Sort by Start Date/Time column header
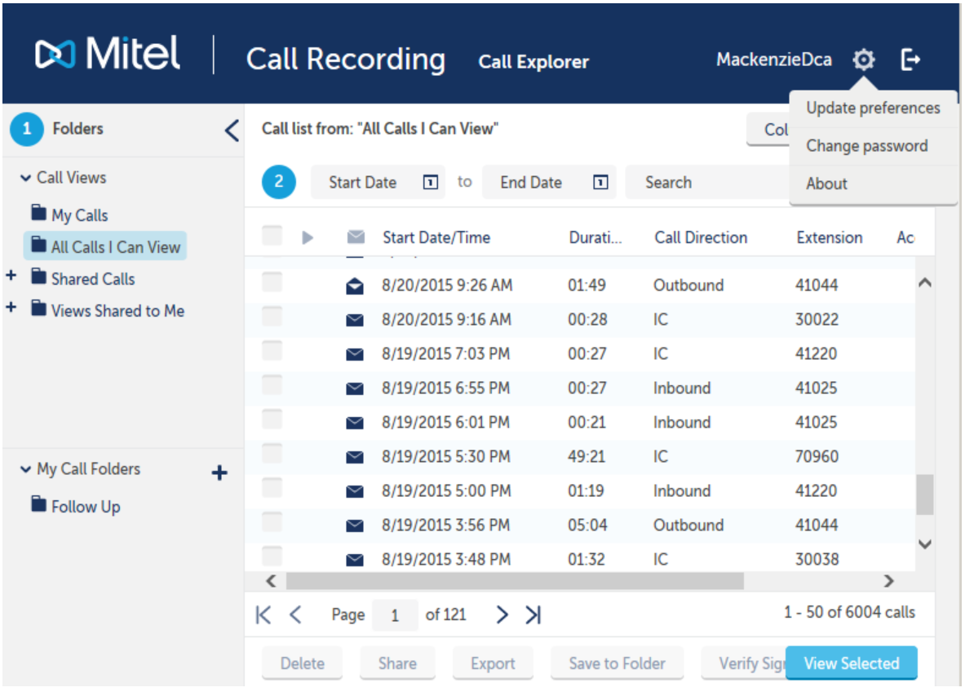Image resolution: width=965 pixels, height=692 pixels. (x=436, y=237)
